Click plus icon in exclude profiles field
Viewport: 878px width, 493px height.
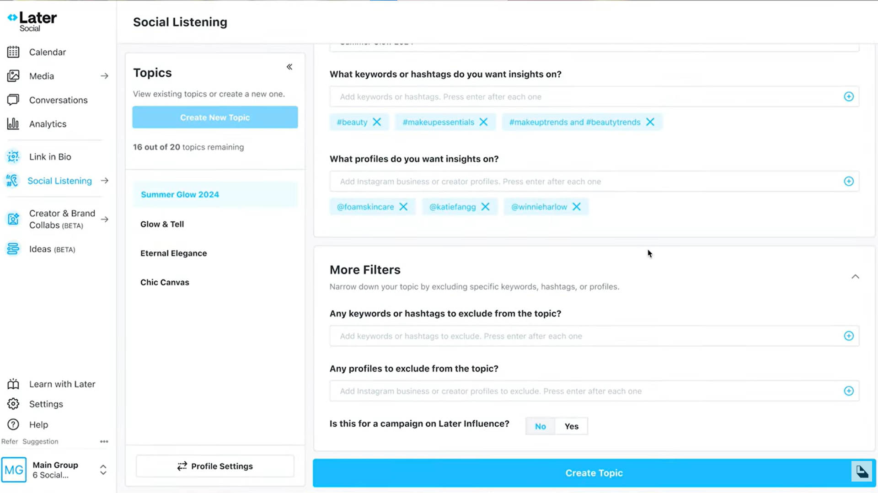tap(849, 391)
